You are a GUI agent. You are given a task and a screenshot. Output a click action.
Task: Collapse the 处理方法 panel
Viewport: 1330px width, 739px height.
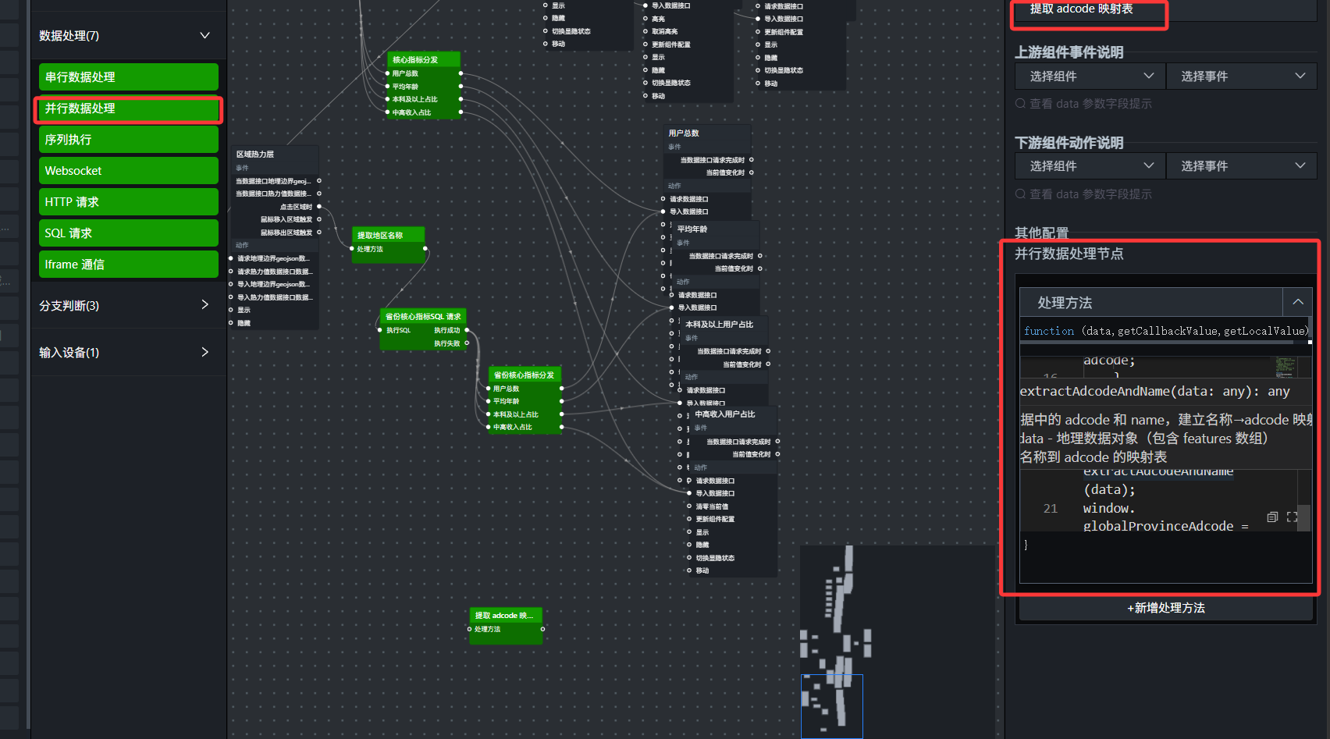tap(1297, 302)
